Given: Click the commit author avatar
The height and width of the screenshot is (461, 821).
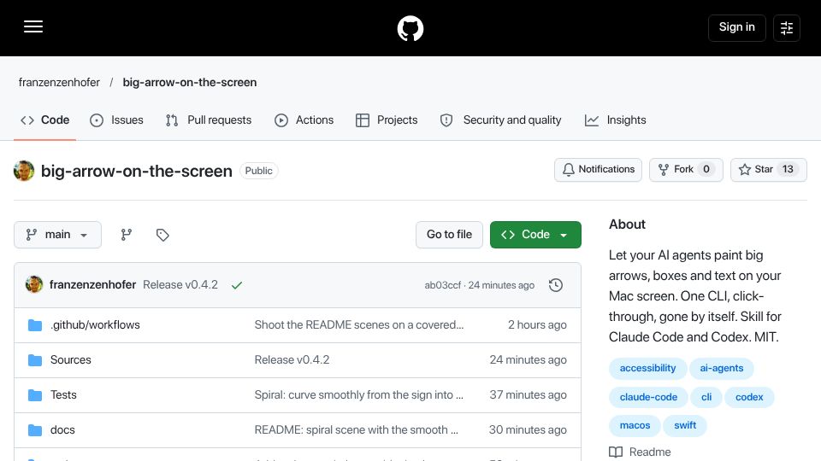Looking at the screenshot, I should click(34, 285).
